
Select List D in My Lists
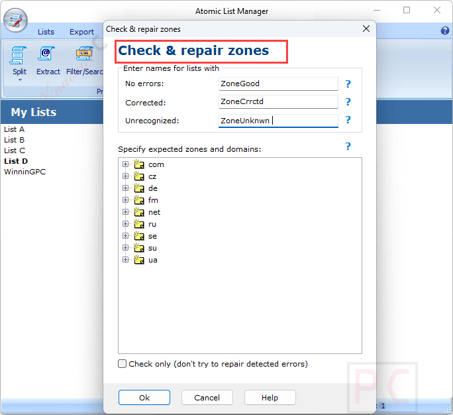[16, 161]
